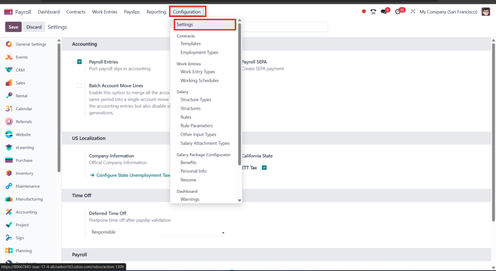Viewport: 496px width, 271px height.
Task: Open Project sidebar icon
Action: pyautogui.click(x=9, y=225)
